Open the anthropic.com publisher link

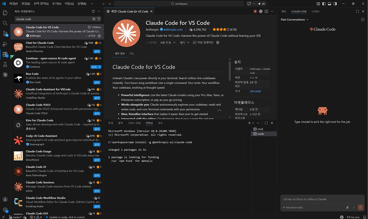coord(173,30)
